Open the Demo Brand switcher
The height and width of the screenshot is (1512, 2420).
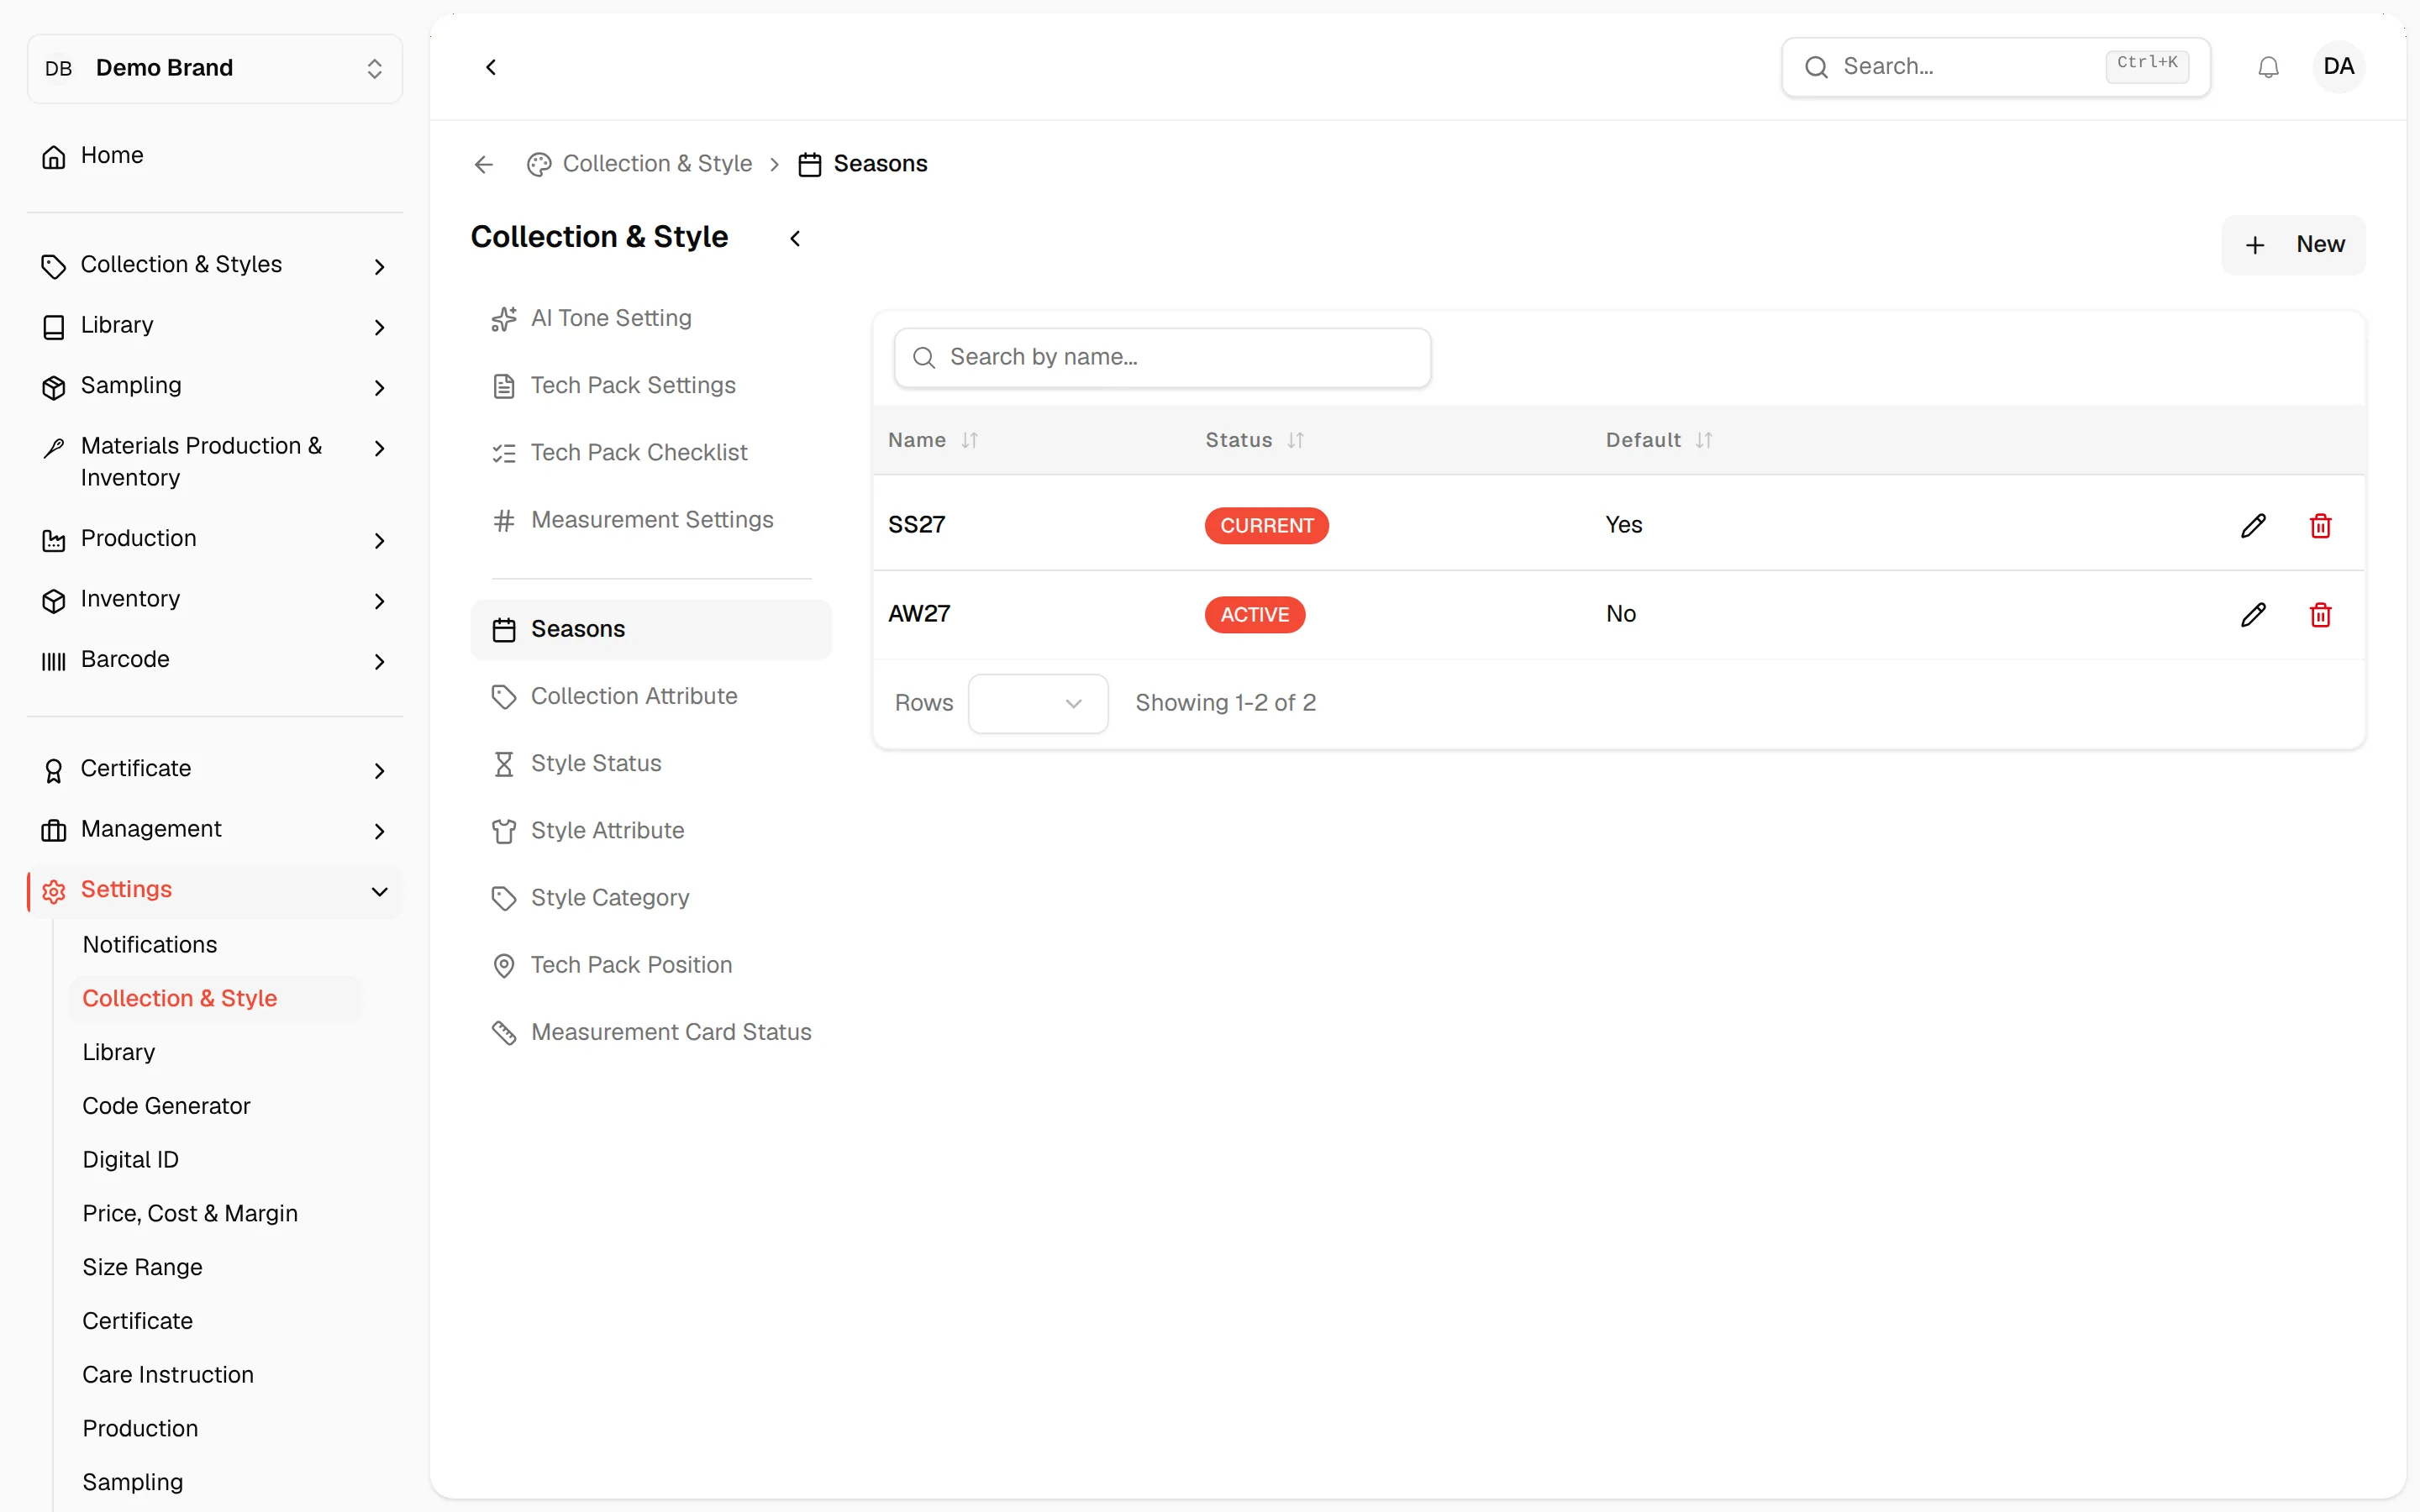click(x=215, y=68)
